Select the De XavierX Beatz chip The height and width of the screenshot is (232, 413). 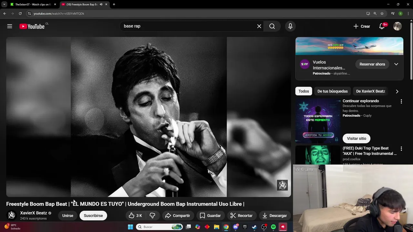(370, 91)
